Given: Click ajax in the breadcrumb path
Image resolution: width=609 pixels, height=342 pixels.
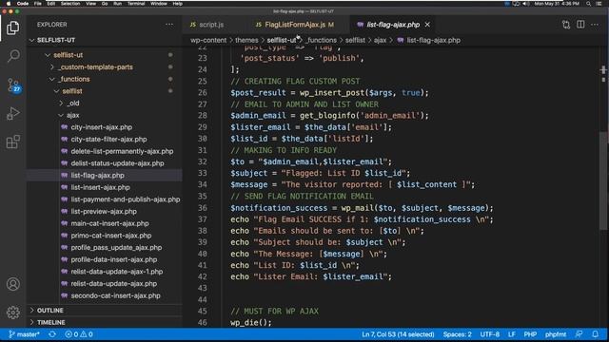Looking at the screenshot, I should point(380,40).
